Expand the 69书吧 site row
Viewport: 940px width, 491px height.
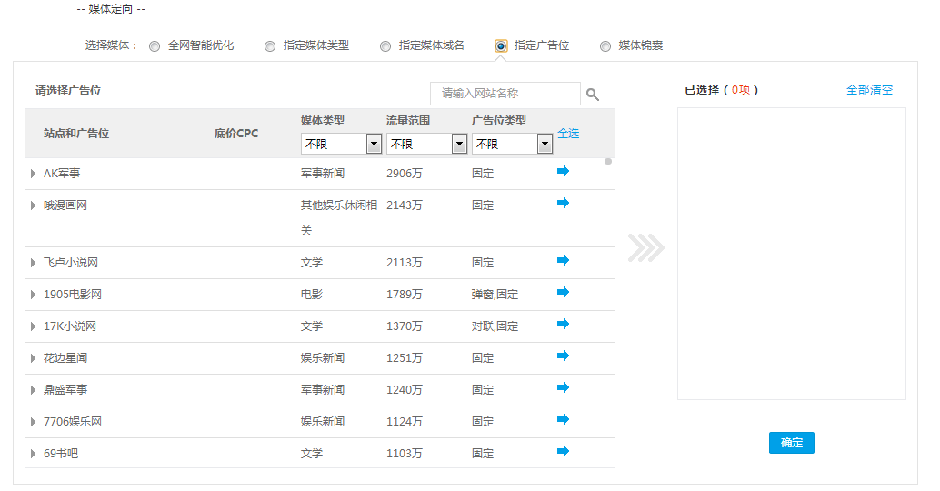[34, 454]
